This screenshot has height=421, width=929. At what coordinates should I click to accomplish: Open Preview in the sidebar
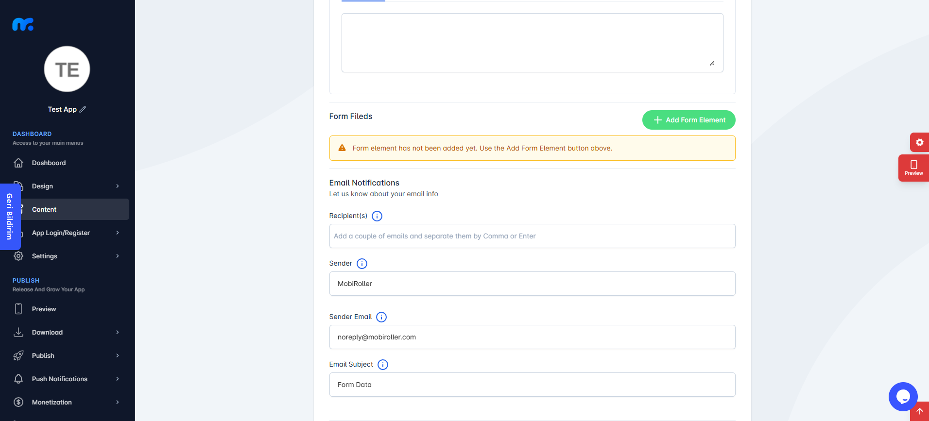point(44,309)
